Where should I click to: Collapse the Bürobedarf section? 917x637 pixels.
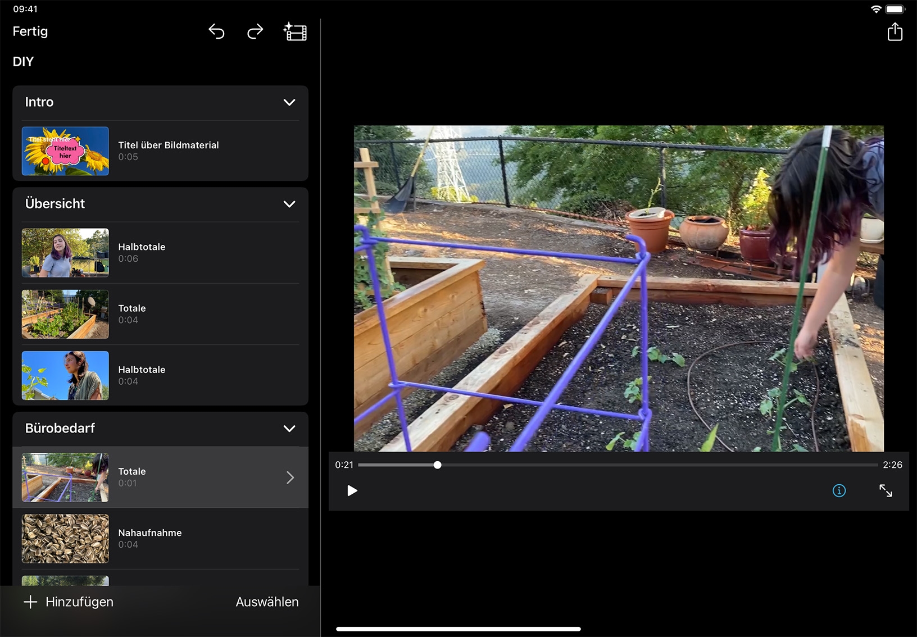tap(289, 429)
